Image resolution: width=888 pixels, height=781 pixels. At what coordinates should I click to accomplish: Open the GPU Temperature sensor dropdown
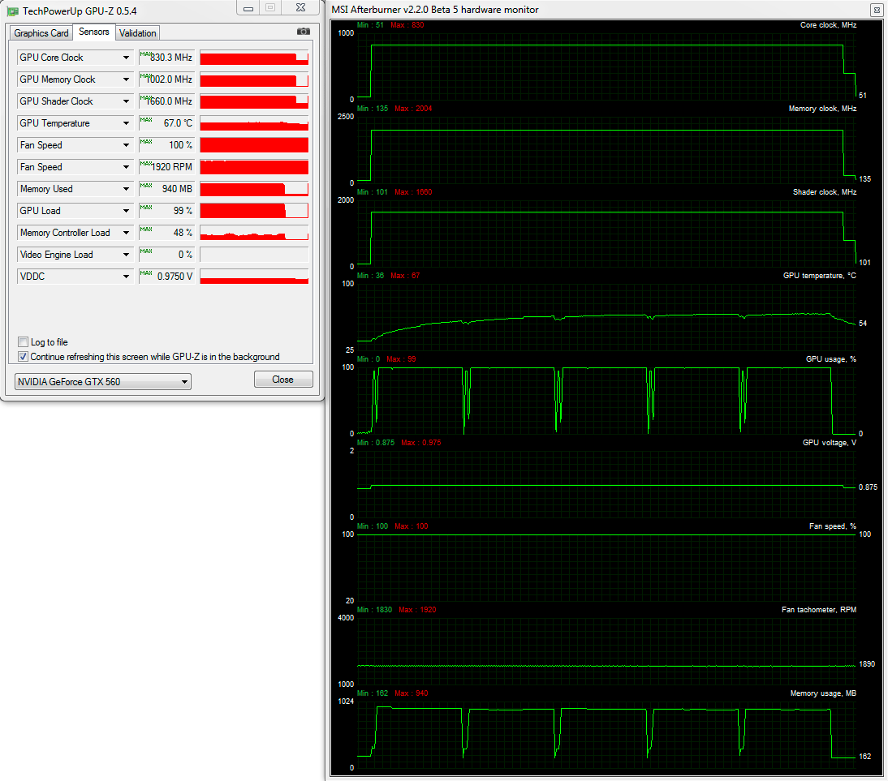click(127, 123)
